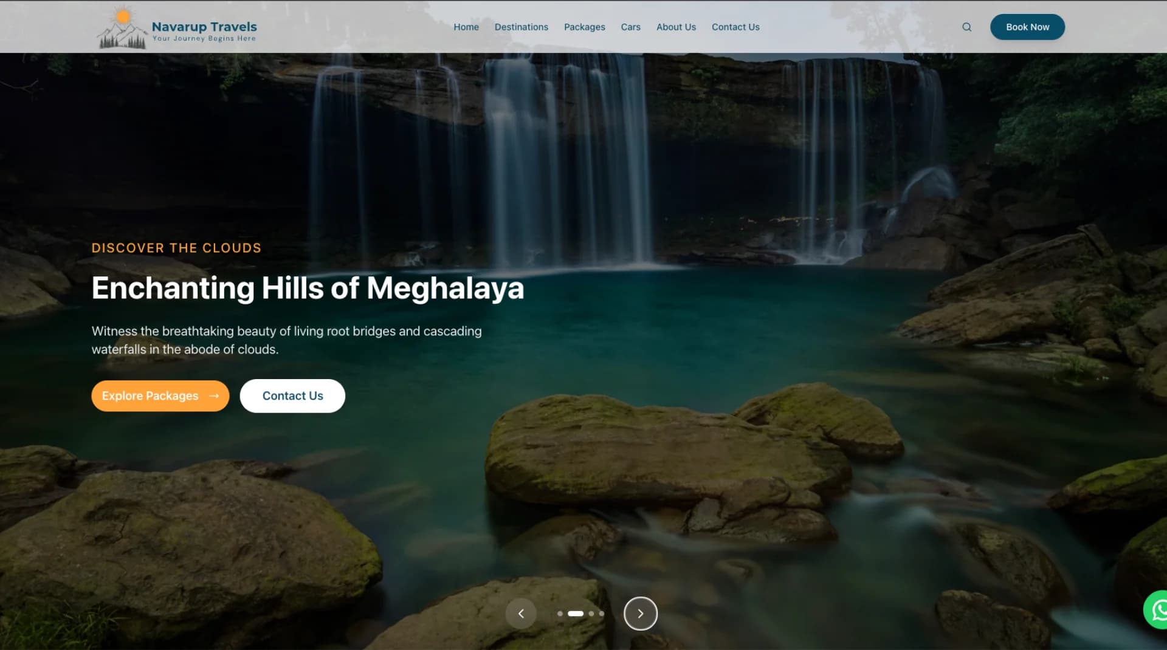Switch to the third slide dot

click(591, 614)
